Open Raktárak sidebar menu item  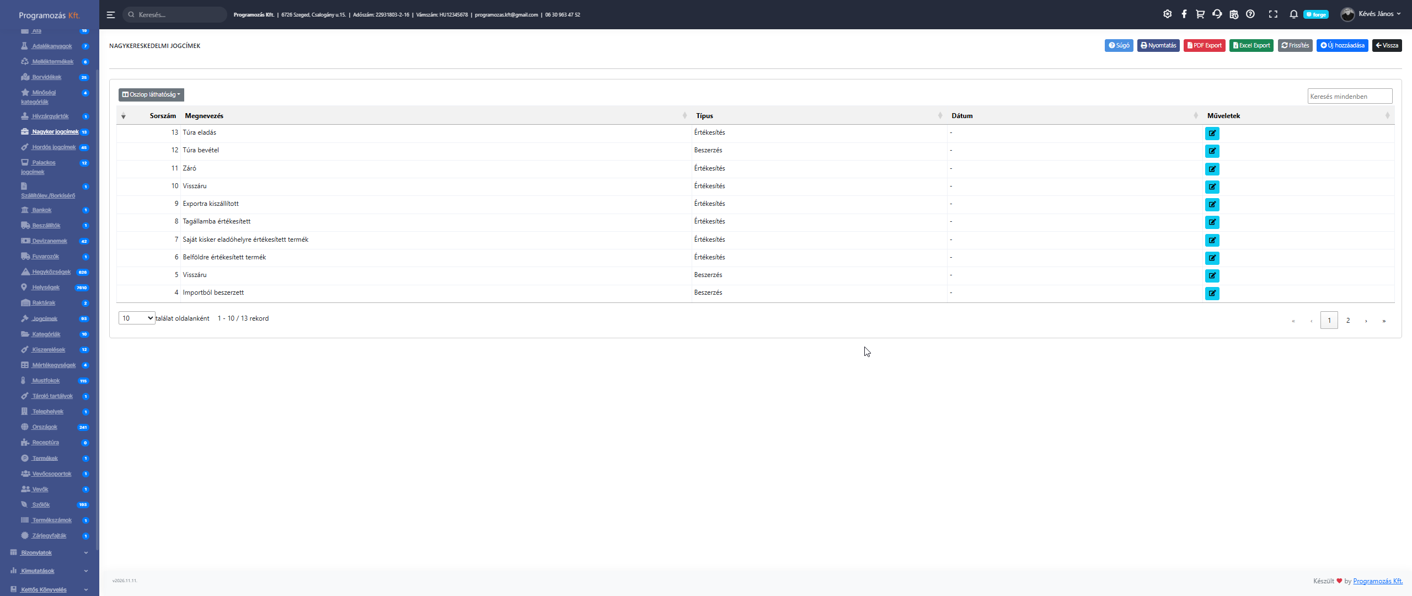pyautogui.click(x=44, y=303)
